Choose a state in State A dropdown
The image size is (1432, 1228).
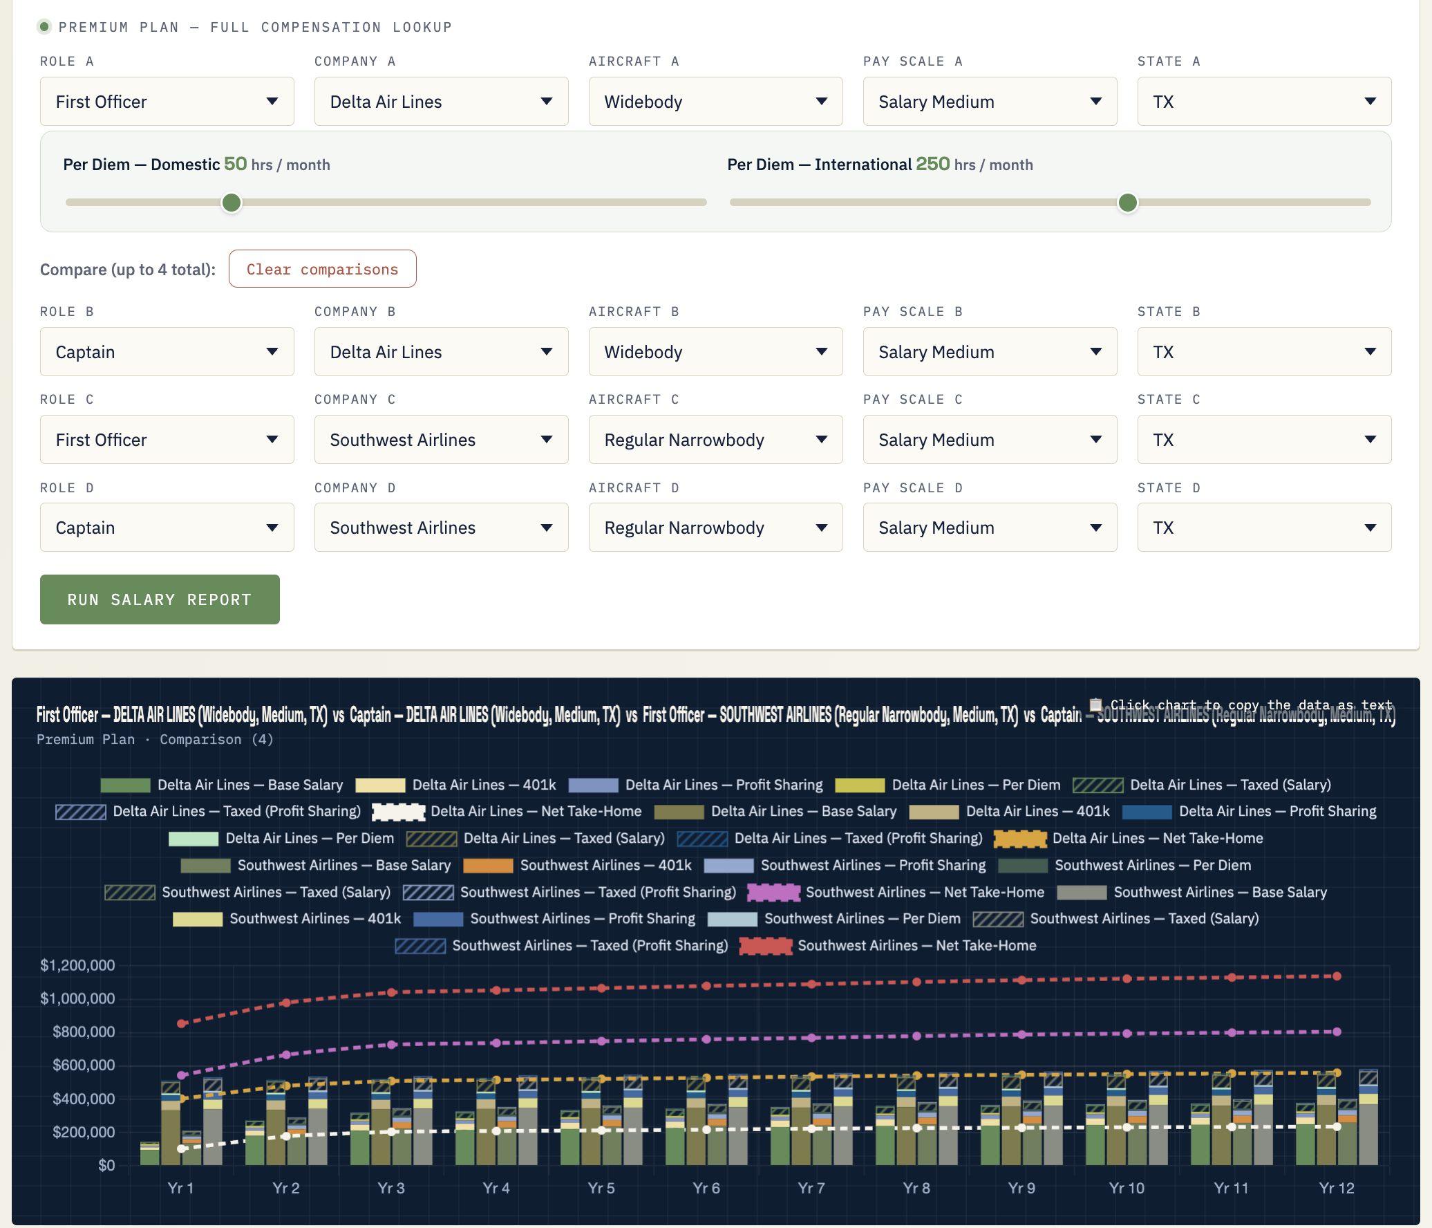click(1265, 102)
